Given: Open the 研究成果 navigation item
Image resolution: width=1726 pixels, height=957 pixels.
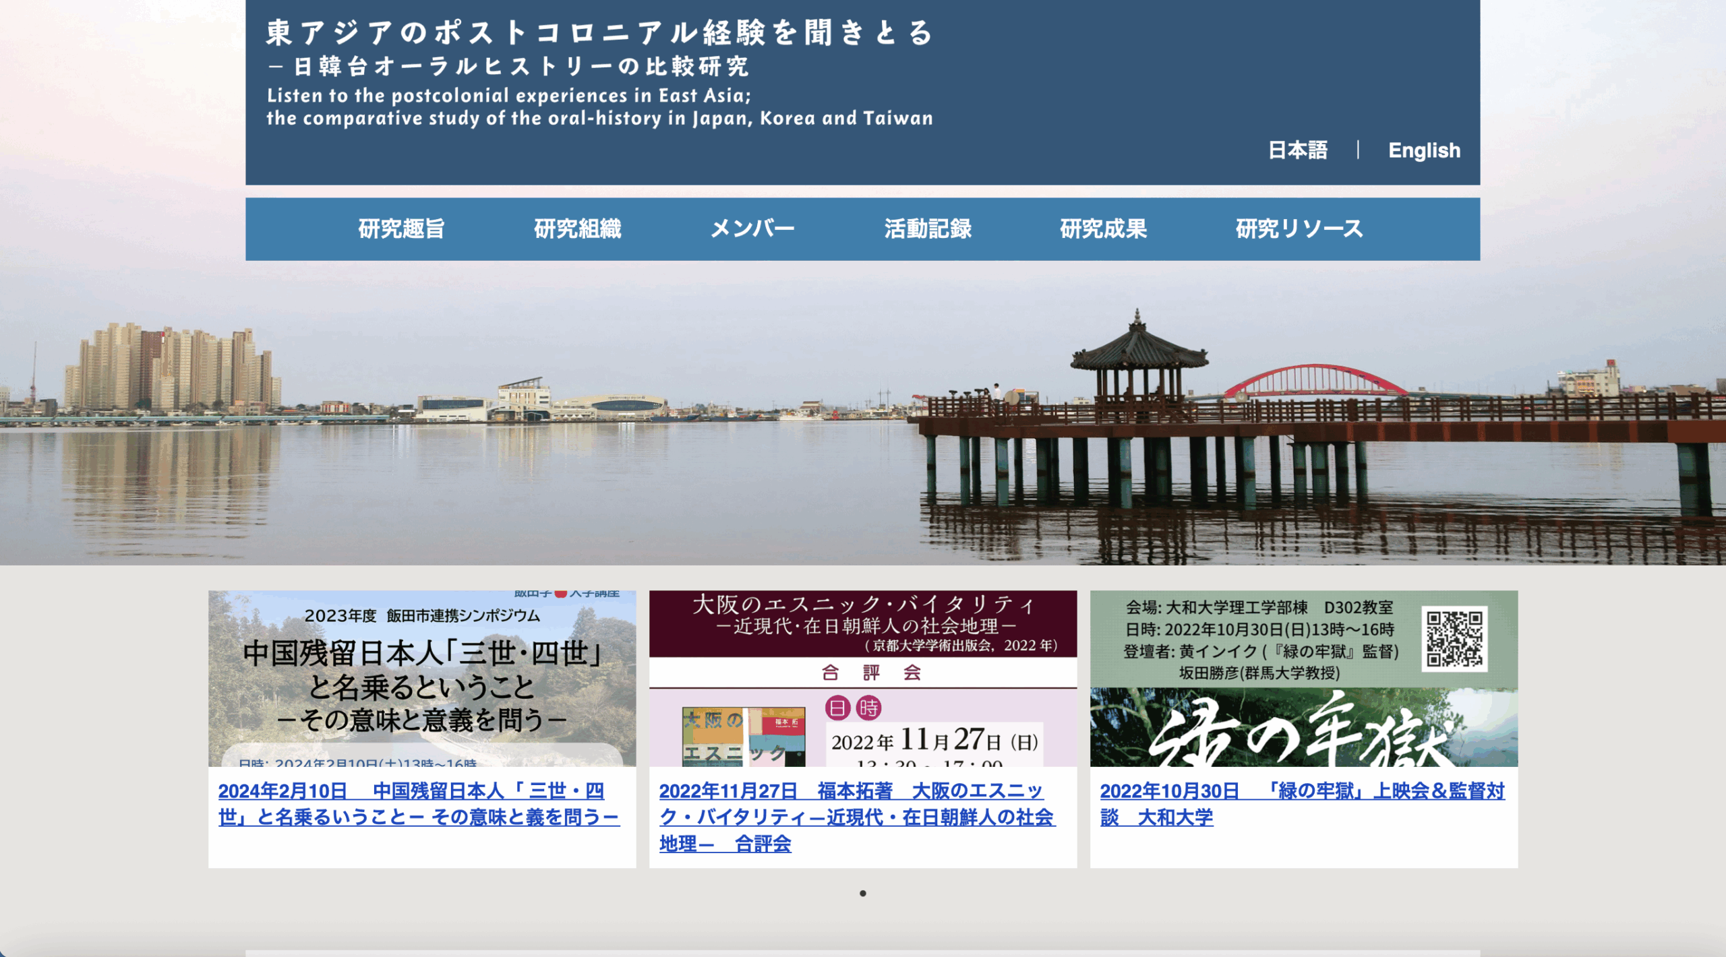Looking at the screenshot, I should [x=1104, y=229].
